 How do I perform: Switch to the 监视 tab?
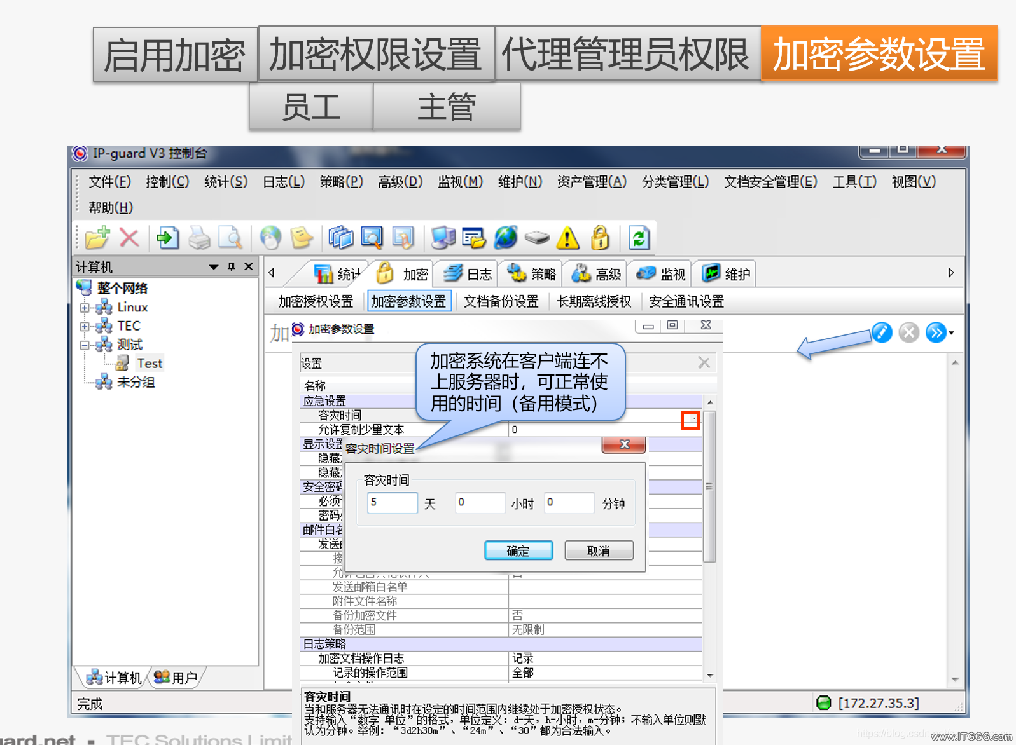click(660, 274)
